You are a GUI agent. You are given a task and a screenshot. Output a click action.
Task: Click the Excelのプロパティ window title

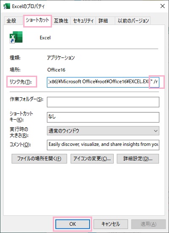(x=28, y=6)
